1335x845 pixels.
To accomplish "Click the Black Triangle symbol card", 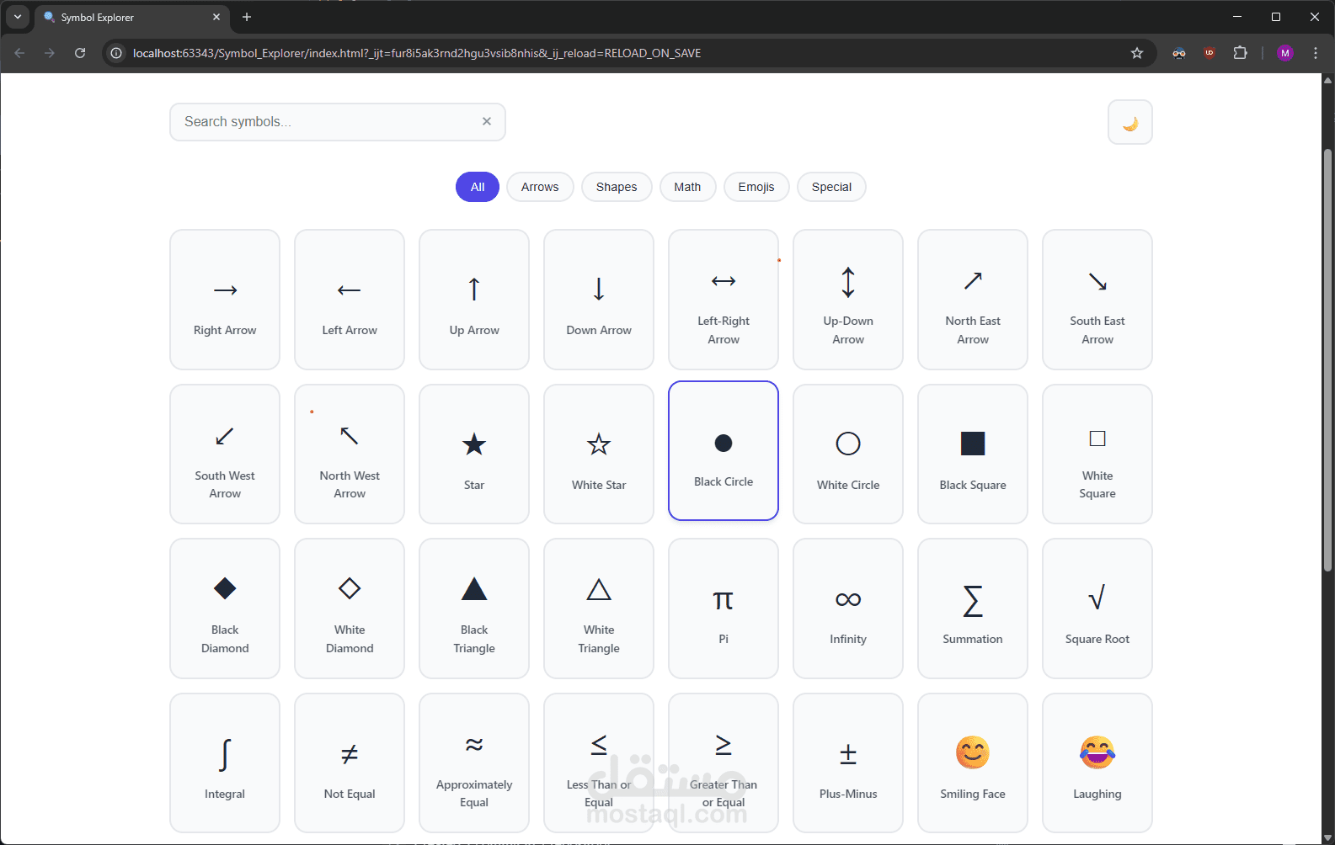I will click(x=474, y=609).
